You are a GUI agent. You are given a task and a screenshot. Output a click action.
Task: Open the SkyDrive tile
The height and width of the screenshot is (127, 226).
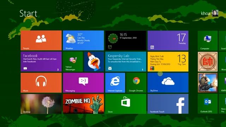tap(168, 83)
